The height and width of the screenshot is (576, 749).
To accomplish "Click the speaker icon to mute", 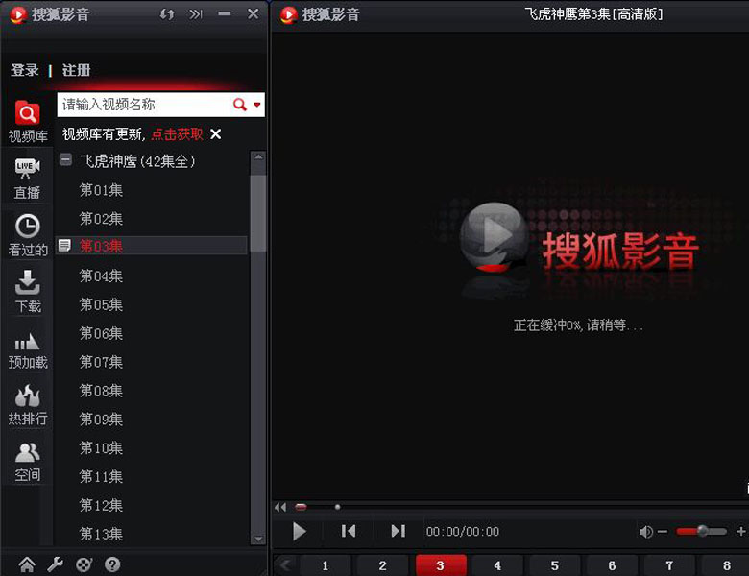I will (645, 531).
